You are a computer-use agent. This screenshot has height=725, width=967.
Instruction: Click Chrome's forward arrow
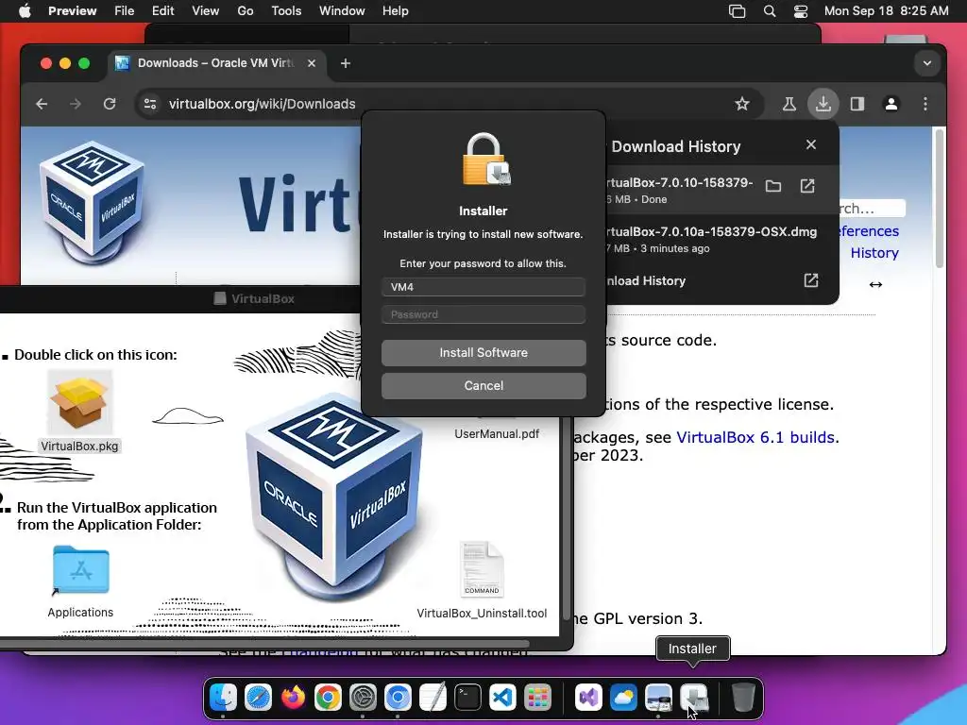point(76,104)
